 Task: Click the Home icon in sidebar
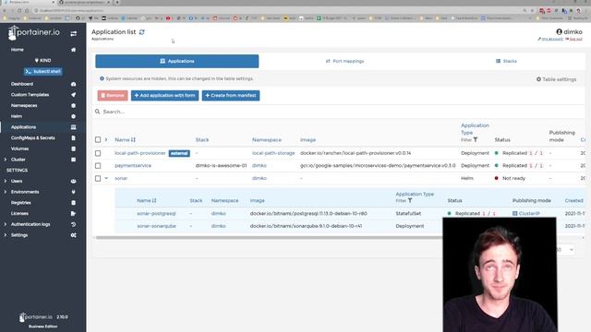(74, 50)
